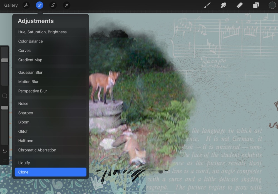Image resolution: width=278 pixels, height=194 pixels.
Task: Select the Sharpen adjustment
Action: 51,113
